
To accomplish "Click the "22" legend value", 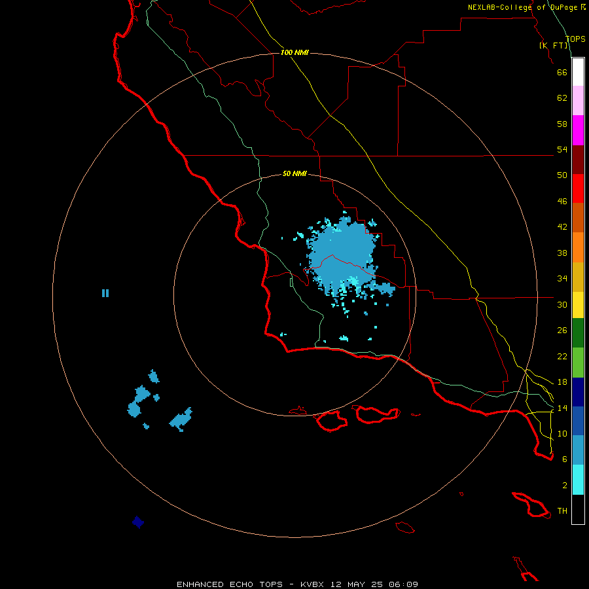I will (x=562, y=357).
